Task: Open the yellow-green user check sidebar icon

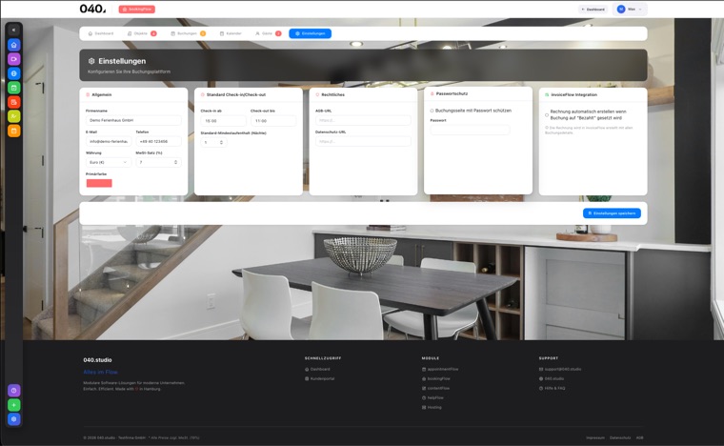Action: [x=14, y=116]
